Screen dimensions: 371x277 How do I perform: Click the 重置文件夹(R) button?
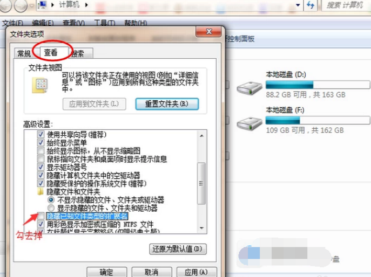[167, 104]
